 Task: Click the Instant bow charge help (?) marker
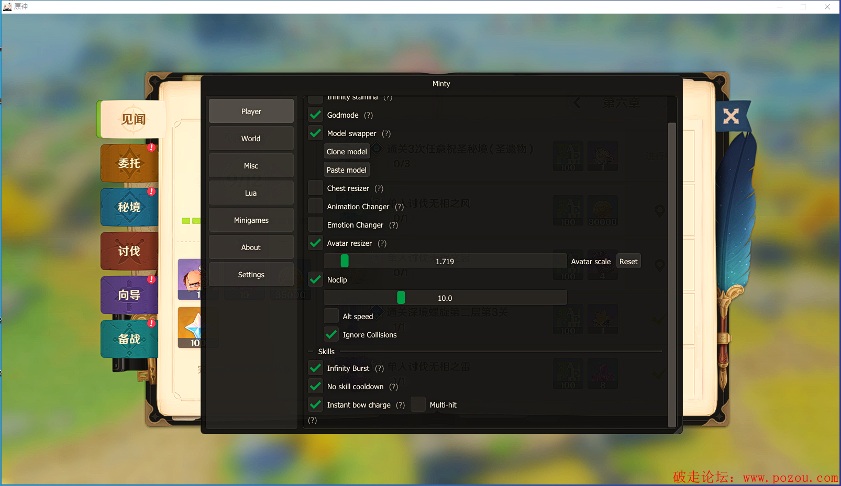[401, 405]
